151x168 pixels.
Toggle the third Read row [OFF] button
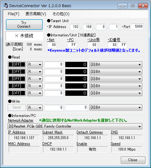17,79
